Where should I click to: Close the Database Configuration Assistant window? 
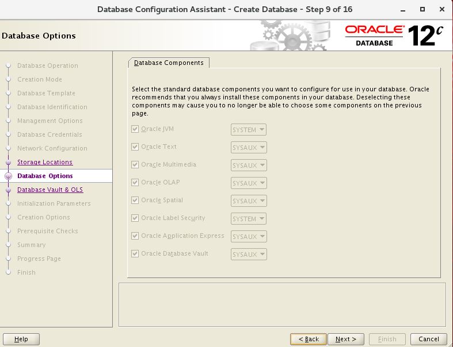point(441,9)
